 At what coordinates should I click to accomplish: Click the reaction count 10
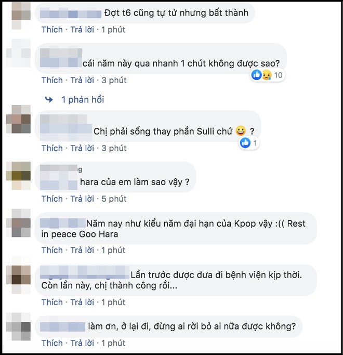(278, 75)
